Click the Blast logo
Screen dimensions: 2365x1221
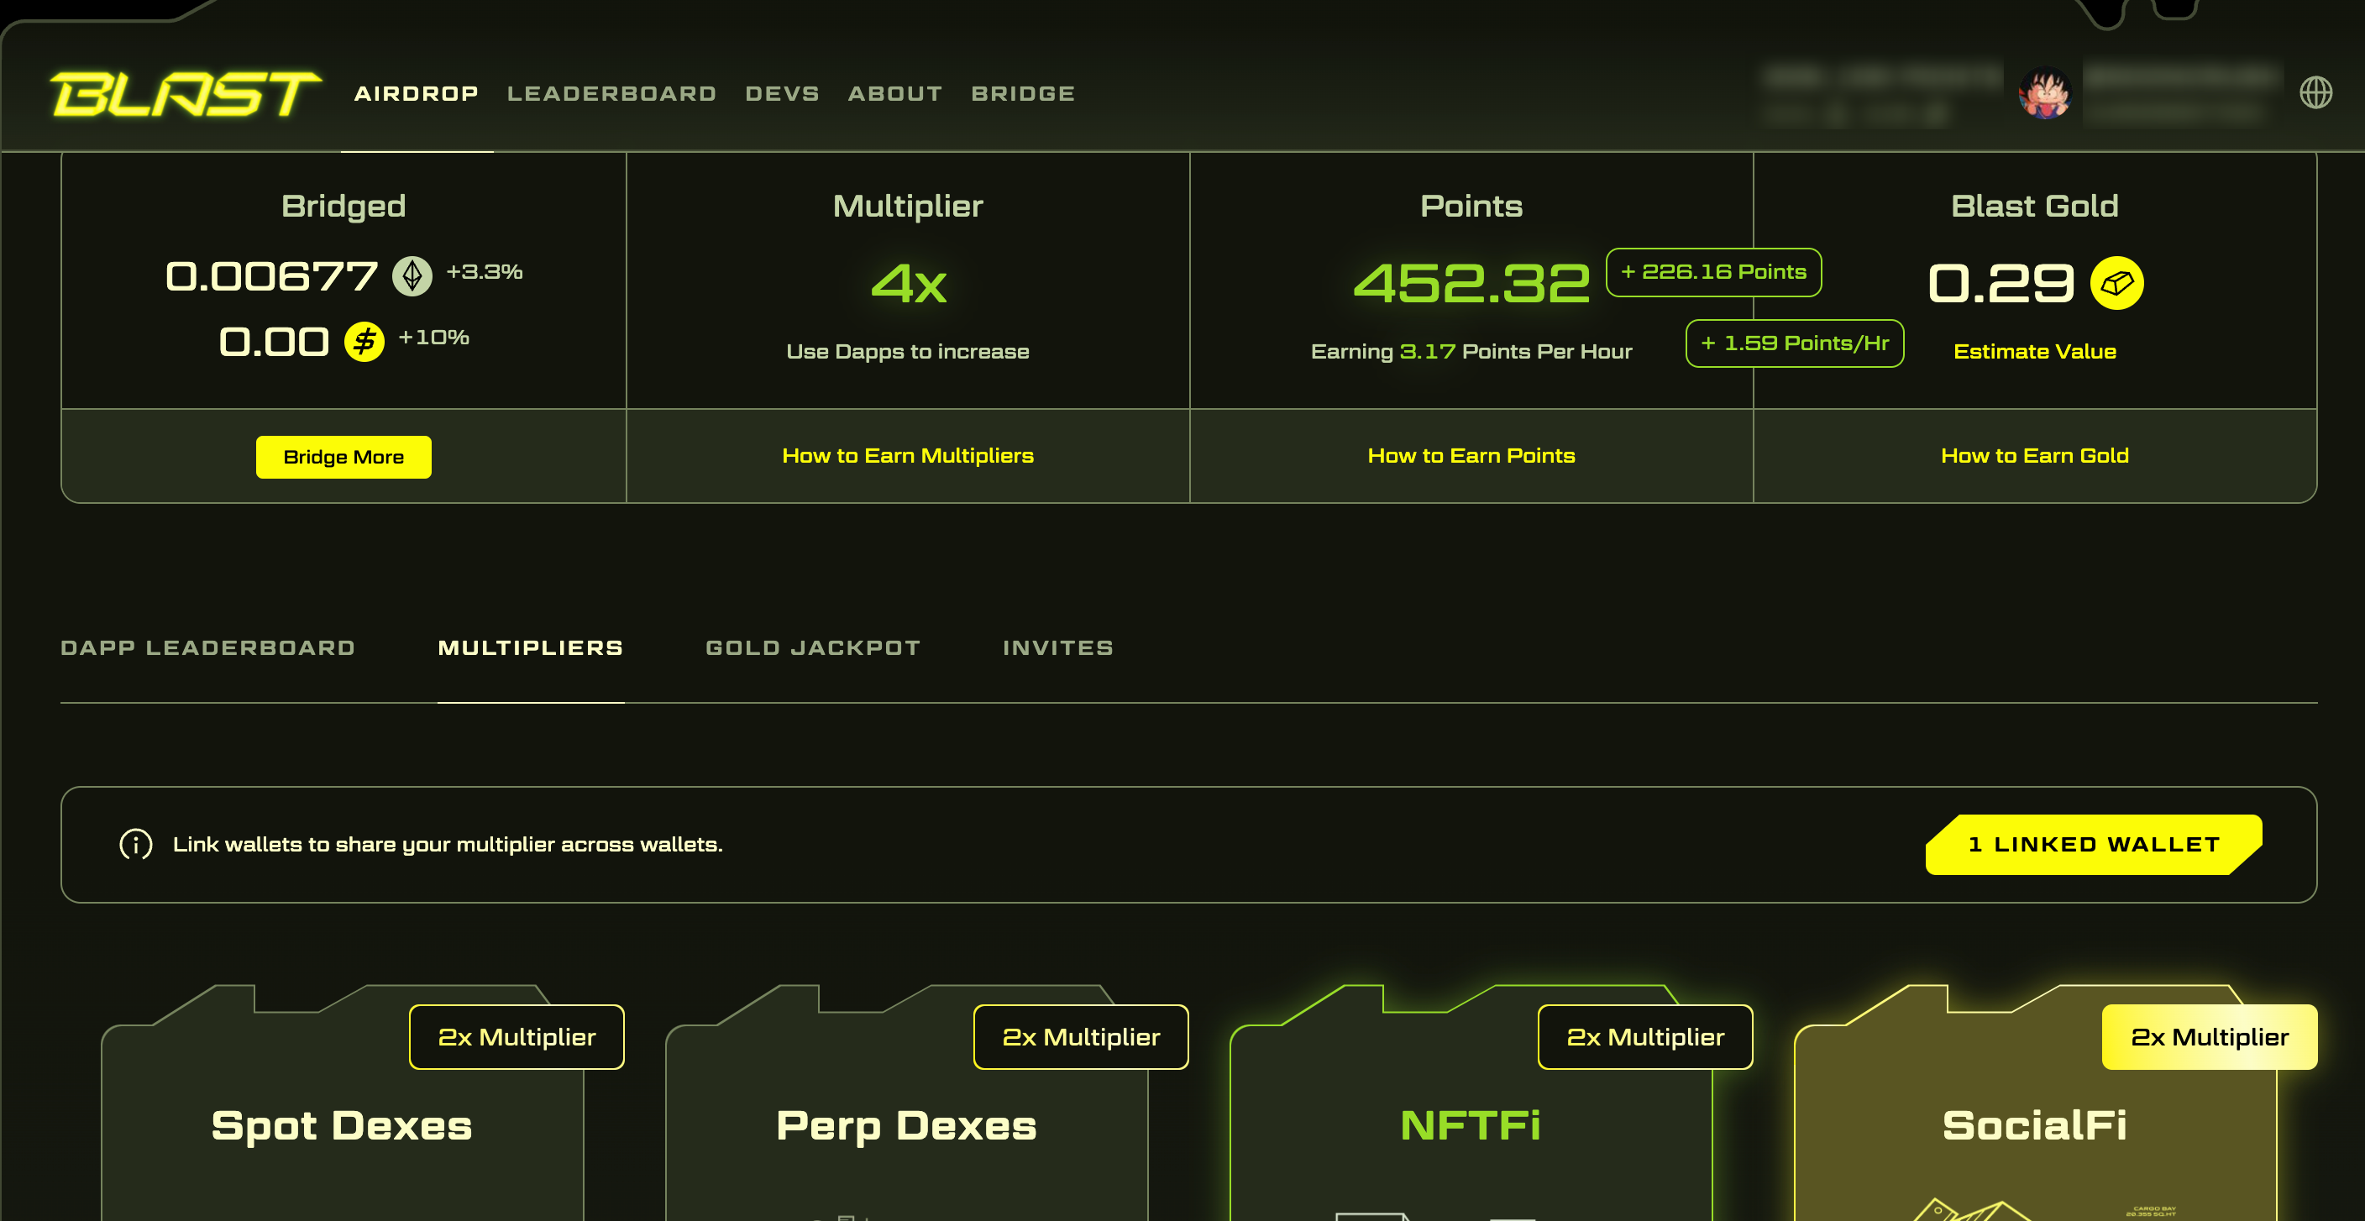coord(186,94)
